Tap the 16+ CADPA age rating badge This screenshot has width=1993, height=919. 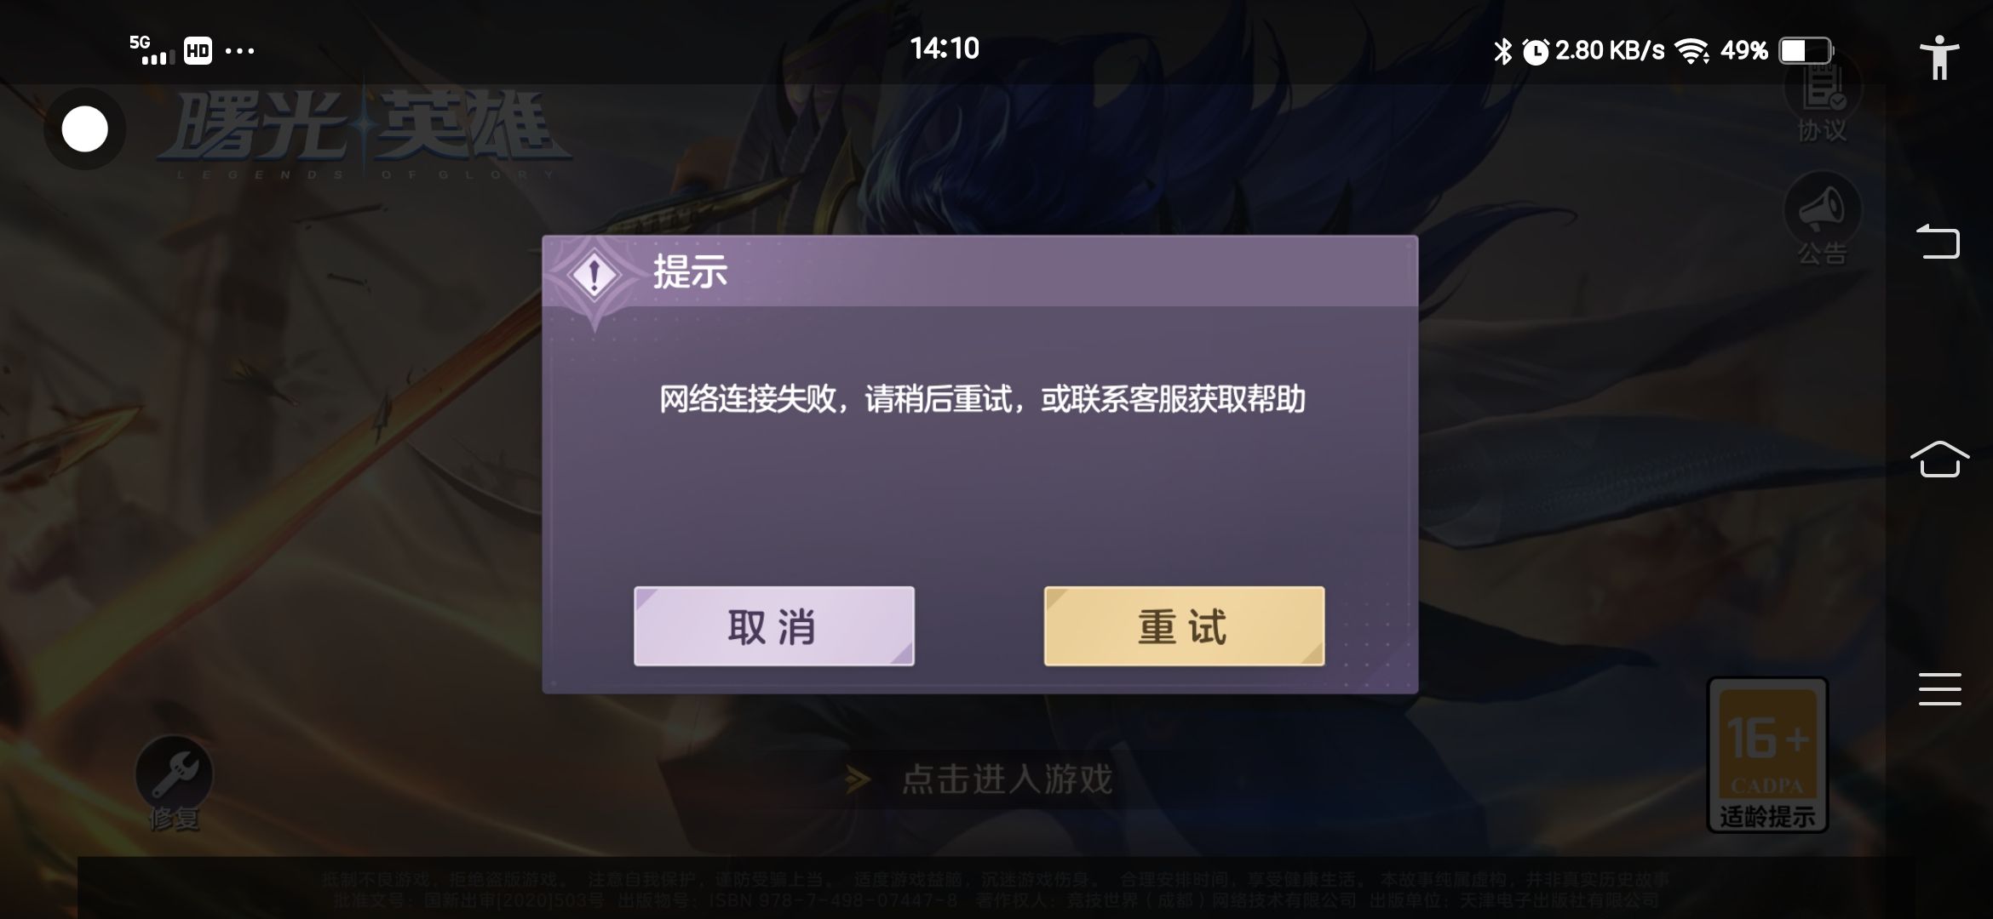[x=1768, y=755]
